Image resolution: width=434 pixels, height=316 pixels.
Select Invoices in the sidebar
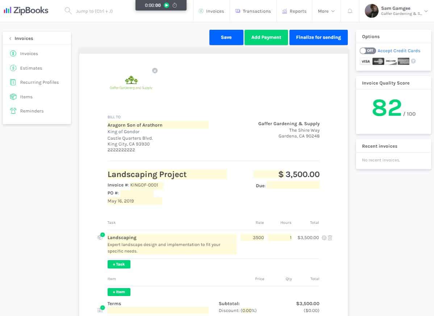pyautogui.click(x=29, y=53)
